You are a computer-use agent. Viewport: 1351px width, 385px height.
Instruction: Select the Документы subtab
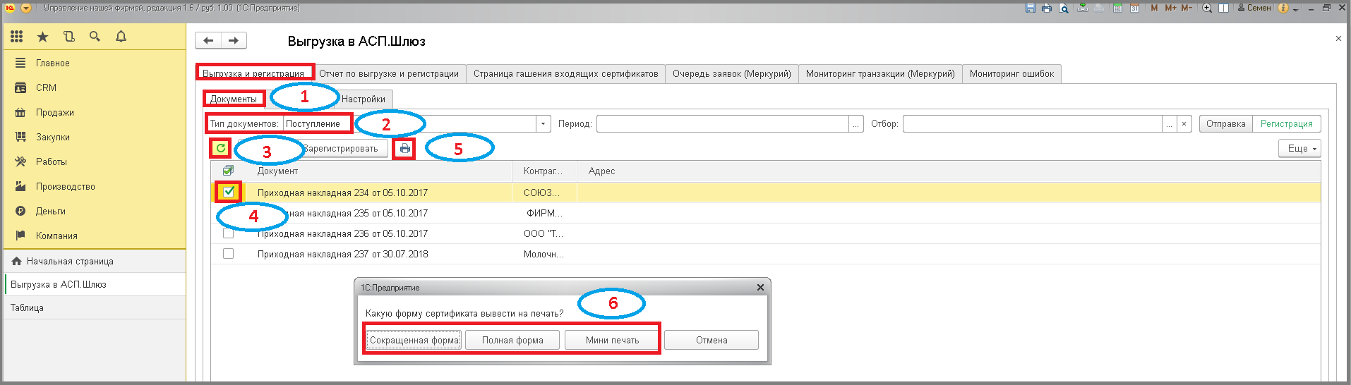point(234,99)
